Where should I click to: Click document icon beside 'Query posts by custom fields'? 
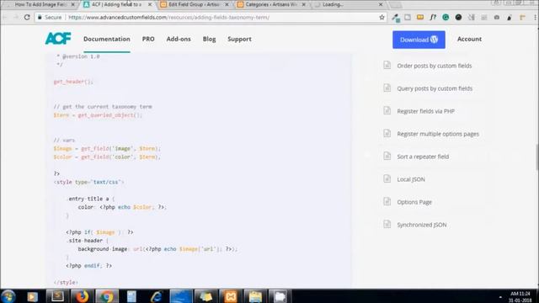[387, 88]
